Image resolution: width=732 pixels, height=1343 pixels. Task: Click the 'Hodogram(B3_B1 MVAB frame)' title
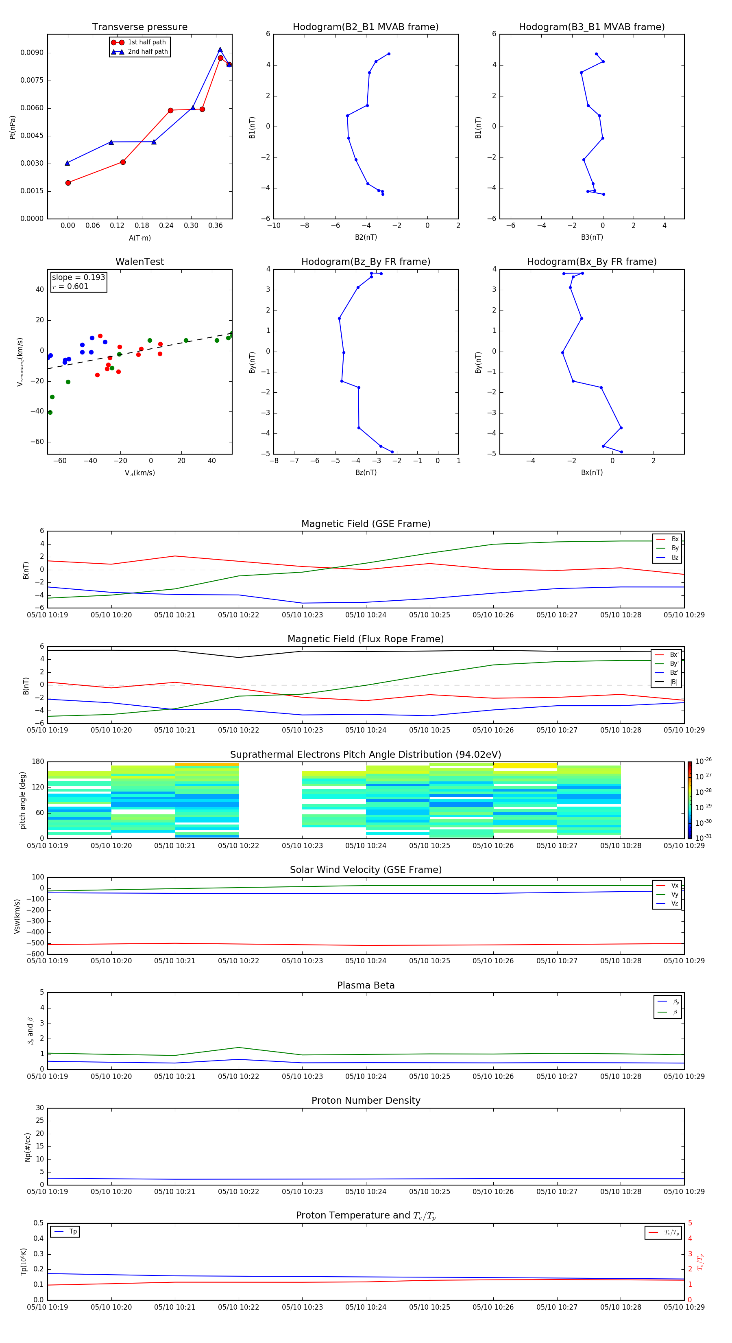592,27
